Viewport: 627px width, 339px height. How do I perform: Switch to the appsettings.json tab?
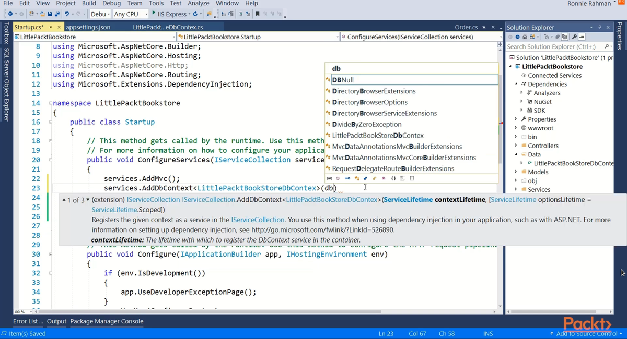tap(88, 27)
